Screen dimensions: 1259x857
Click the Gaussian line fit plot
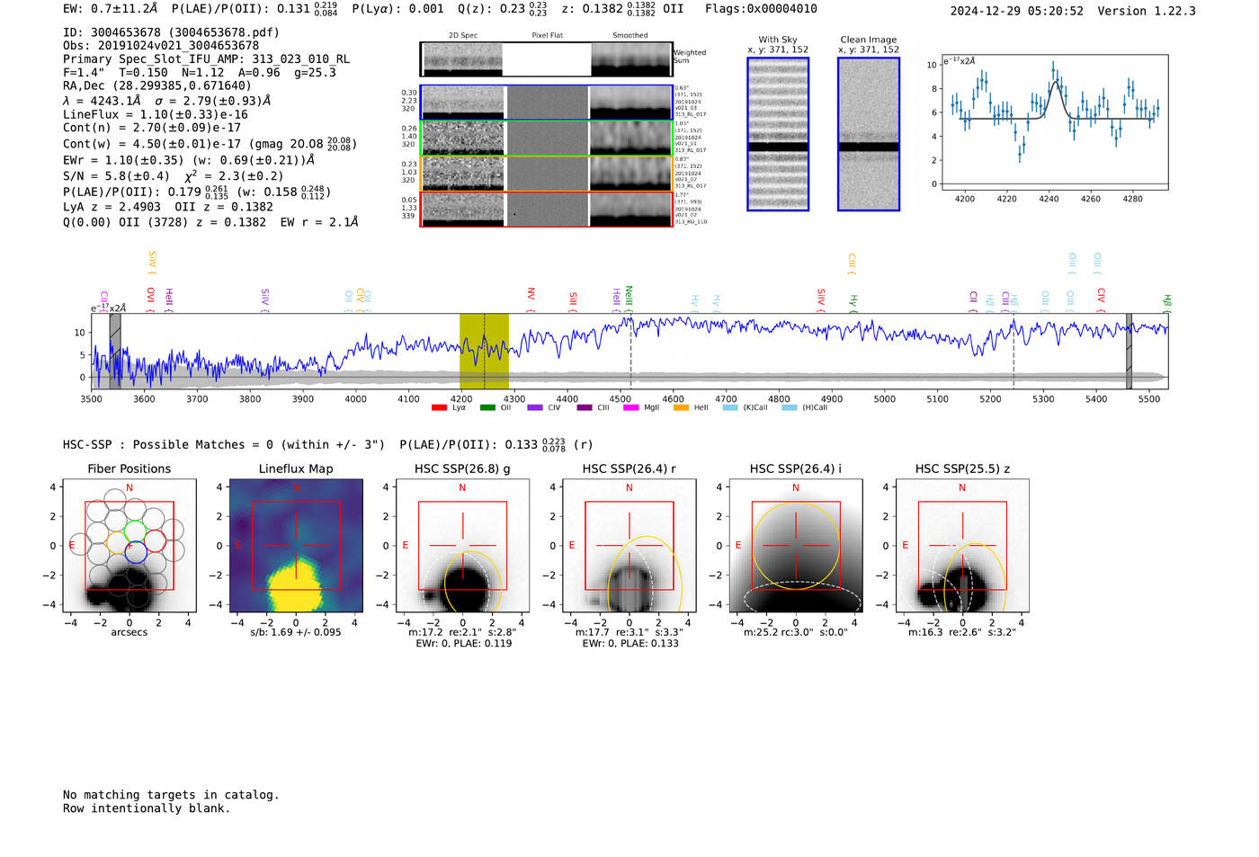tap(1055, 122)
